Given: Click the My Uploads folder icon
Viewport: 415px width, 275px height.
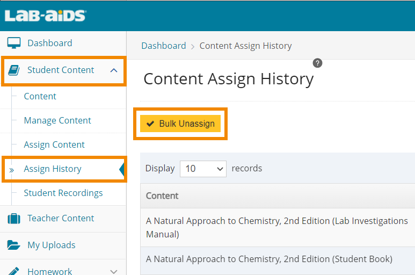Looking at the screenshot, I should point(14,245).
